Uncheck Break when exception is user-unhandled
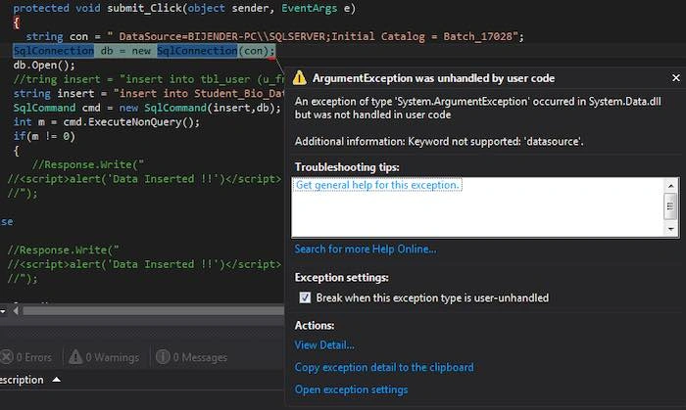This screenshot has width=686, height=410. click(305, 297)
